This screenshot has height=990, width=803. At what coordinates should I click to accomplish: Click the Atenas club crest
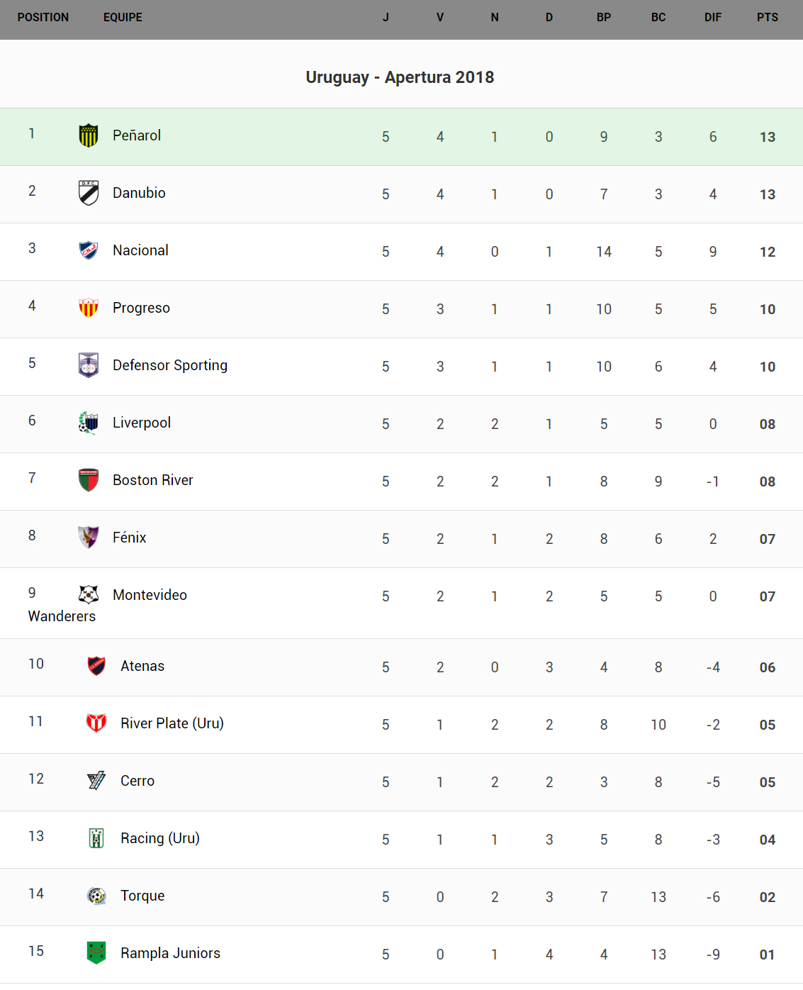(x=96, y=666)
